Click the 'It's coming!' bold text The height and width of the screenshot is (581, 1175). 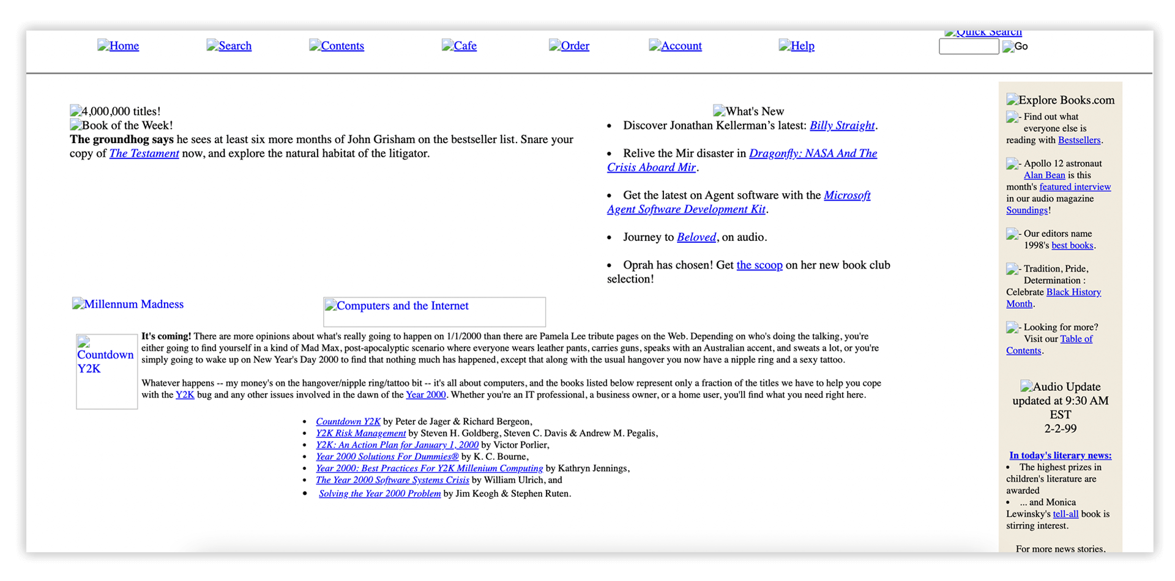pos(166,336)
